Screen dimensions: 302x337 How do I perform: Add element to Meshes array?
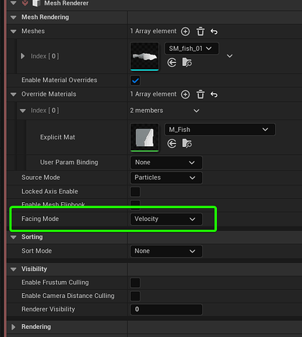[185, 32]
